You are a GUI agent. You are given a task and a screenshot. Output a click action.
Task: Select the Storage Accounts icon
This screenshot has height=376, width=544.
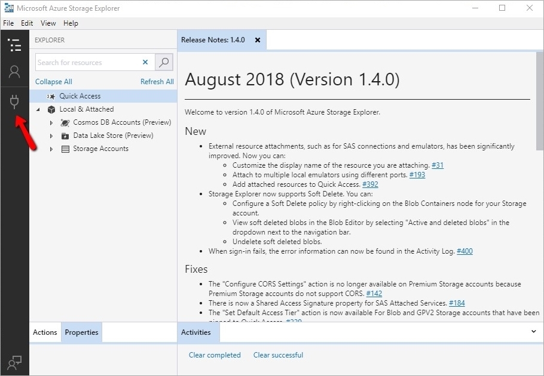(x=65, y=149)
